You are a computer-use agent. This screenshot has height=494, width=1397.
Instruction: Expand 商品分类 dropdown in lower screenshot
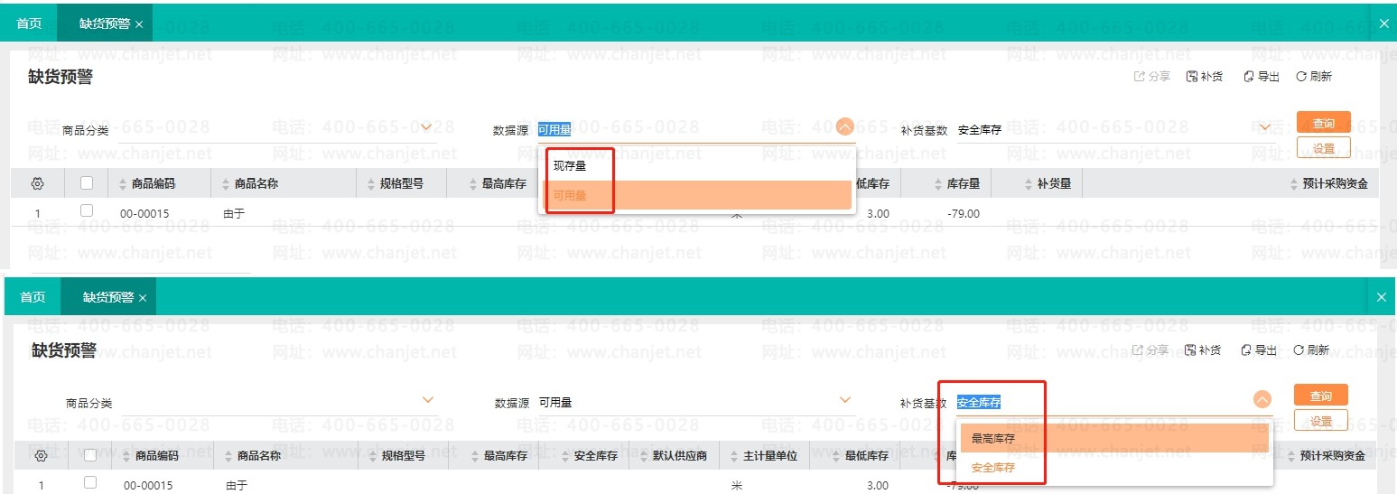pyautogui.click(x=428, y=399)
